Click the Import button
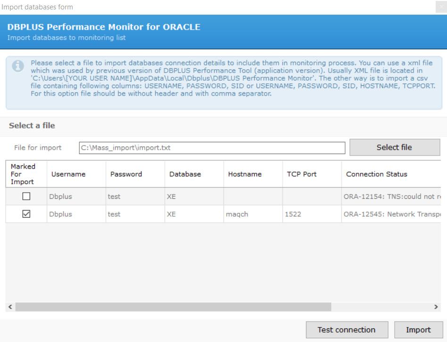Image resolution: width=447 pixels, height=342 pixels. (419, 330)
